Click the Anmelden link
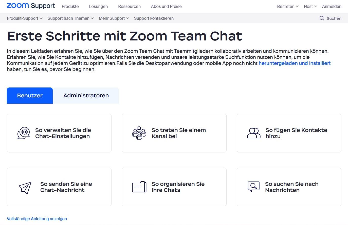This screenshot has height=225, width=348. point(332,6)
